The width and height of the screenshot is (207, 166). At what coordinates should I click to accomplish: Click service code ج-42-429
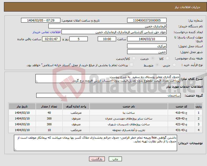click(x=182, y=119)
